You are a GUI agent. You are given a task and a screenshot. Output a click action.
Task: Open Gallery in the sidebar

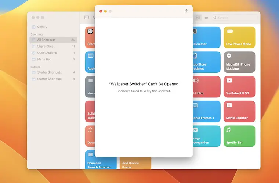(42, 27)
